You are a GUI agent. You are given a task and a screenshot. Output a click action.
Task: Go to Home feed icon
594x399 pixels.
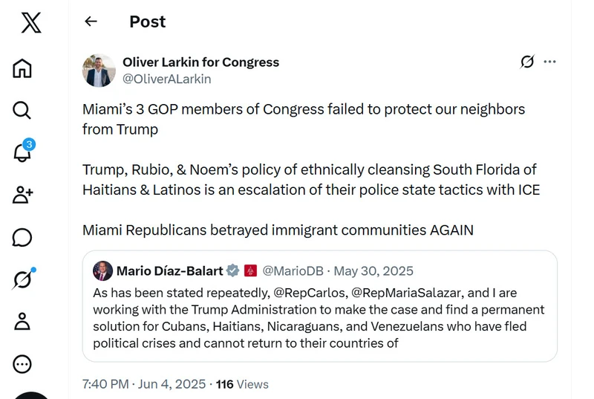(x=22, y=68)
